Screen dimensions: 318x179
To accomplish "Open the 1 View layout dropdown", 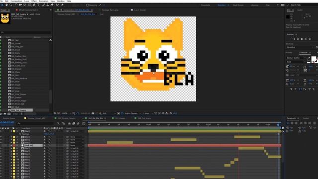I will (x=148, y=113).
